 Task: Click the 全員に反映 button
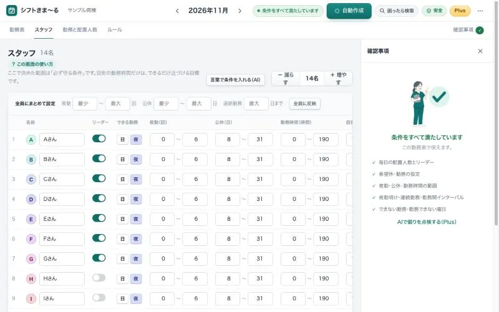[x=305, y=104]
